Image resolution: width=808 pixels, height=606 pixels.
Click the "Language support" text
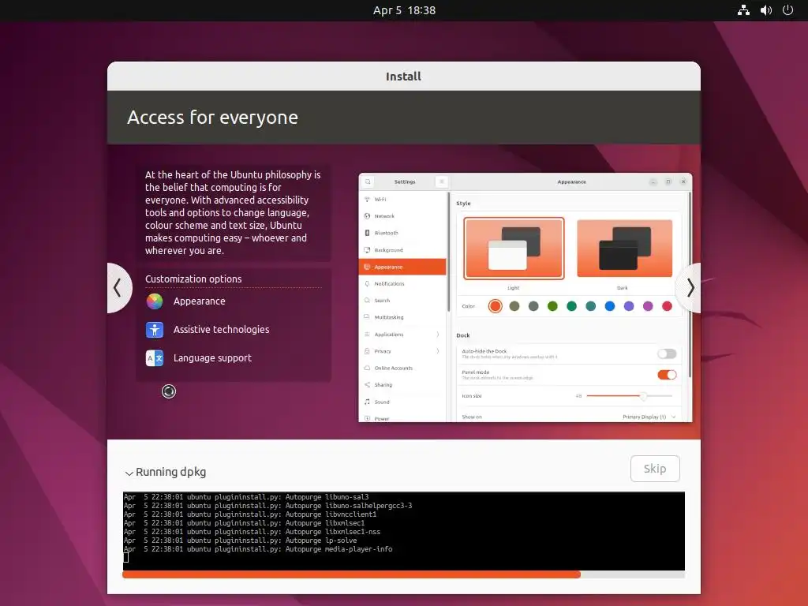(212, 358)
